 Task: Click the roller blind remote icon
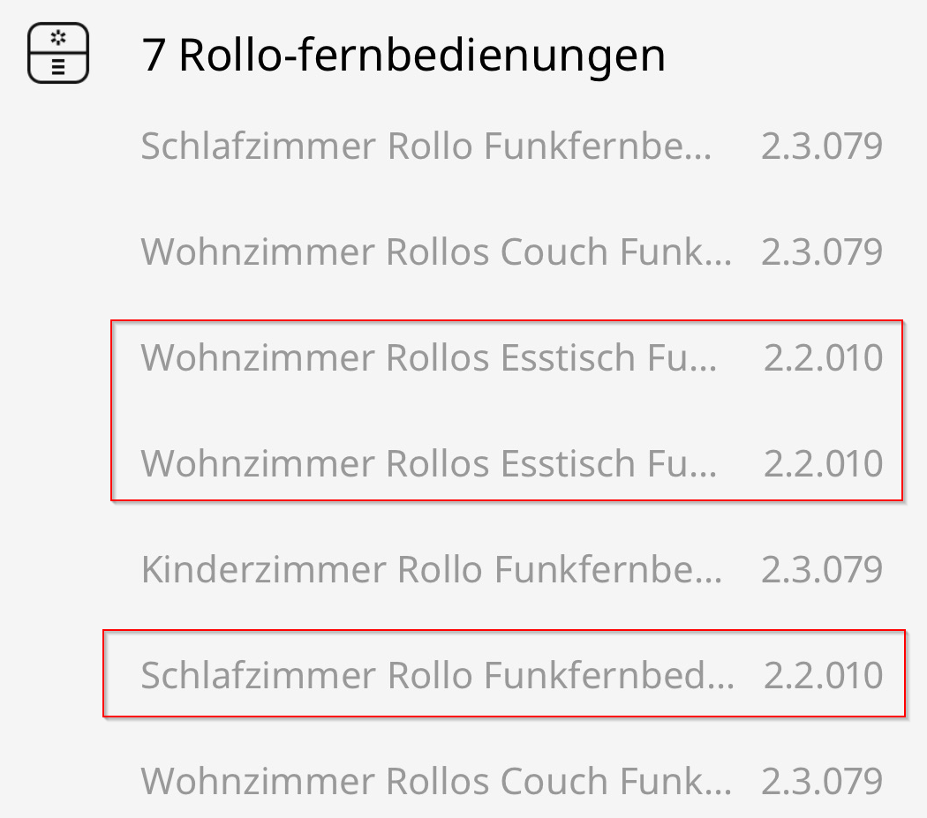coord(58,54)
